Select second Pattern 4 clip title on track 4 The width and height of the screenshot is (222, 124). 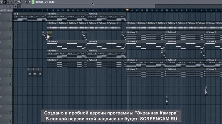[x=93, y=41]
